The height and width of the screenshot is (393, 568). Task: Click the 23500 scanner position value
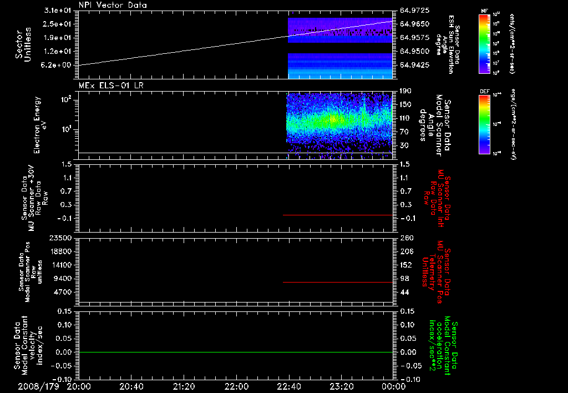pyautogui.click(x=60, y=238)
